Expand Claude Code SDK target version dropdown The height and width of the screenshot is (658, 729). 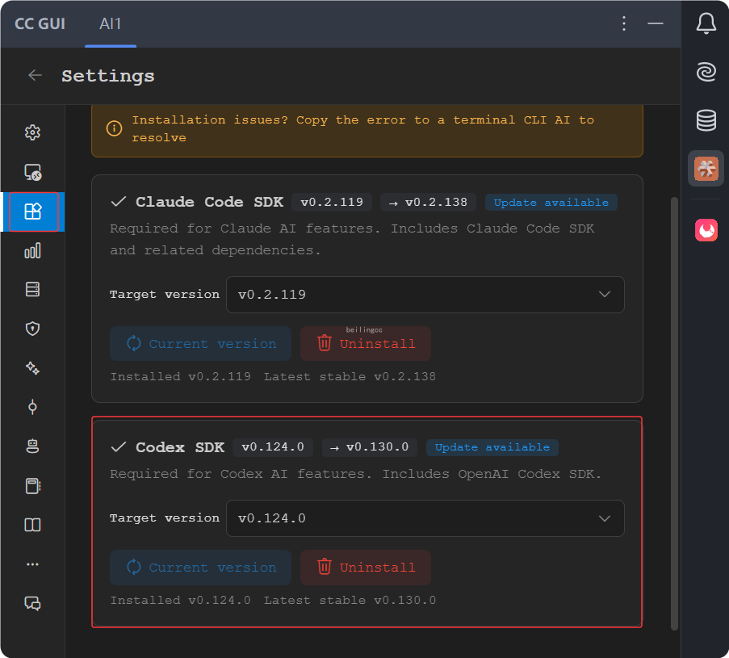pos(425,295)
